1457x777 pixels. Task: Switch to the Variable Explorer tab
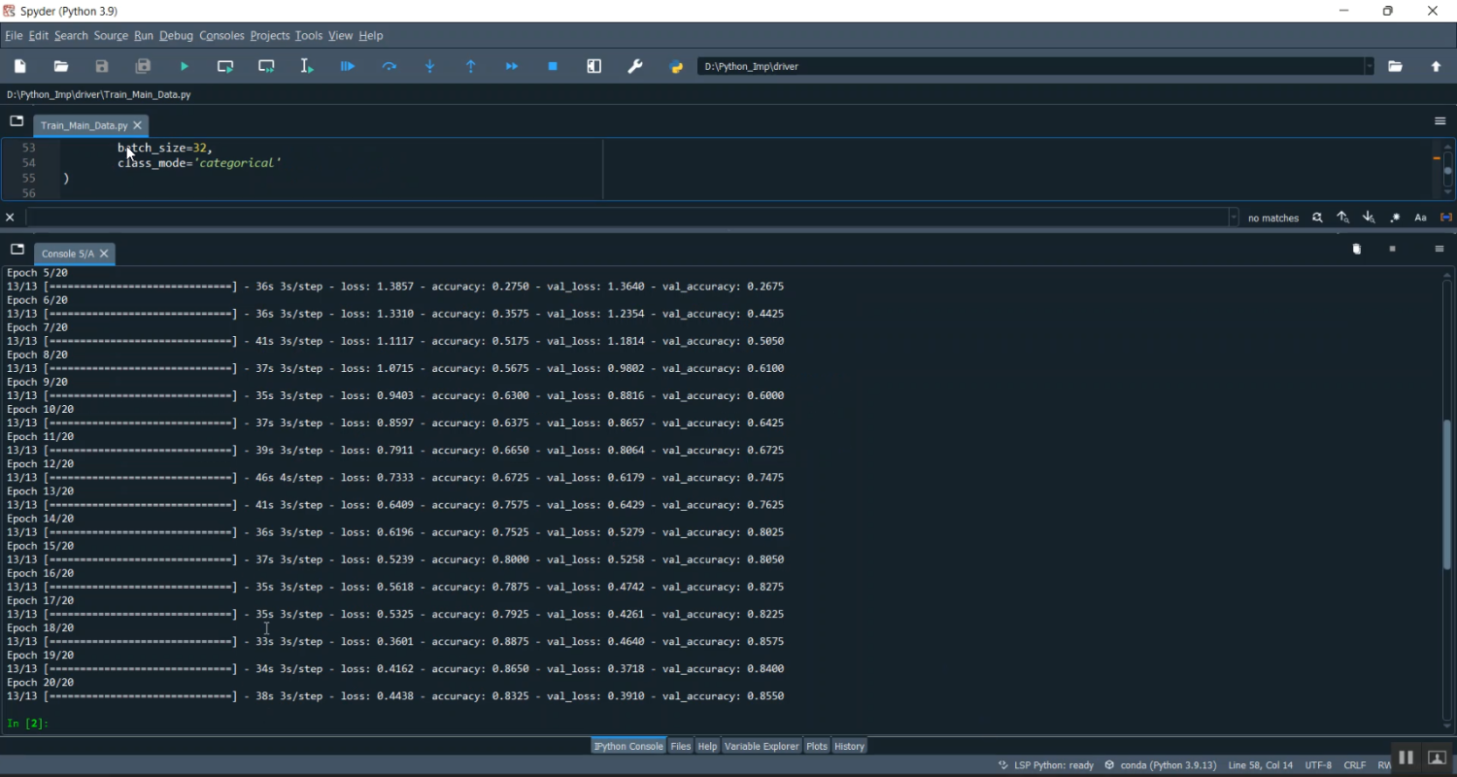pos(761,746)
